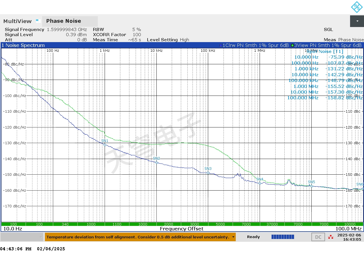Click the RBW 5 % setting

coord(117,30)
